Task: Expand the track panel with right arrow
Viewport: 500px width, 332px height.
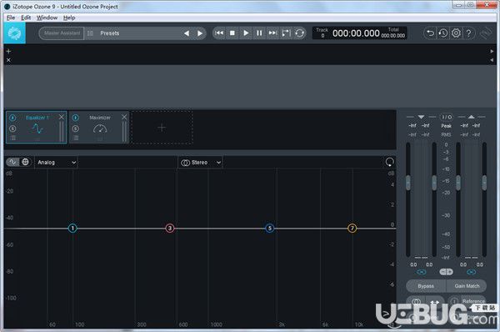Action: point(492,51)
